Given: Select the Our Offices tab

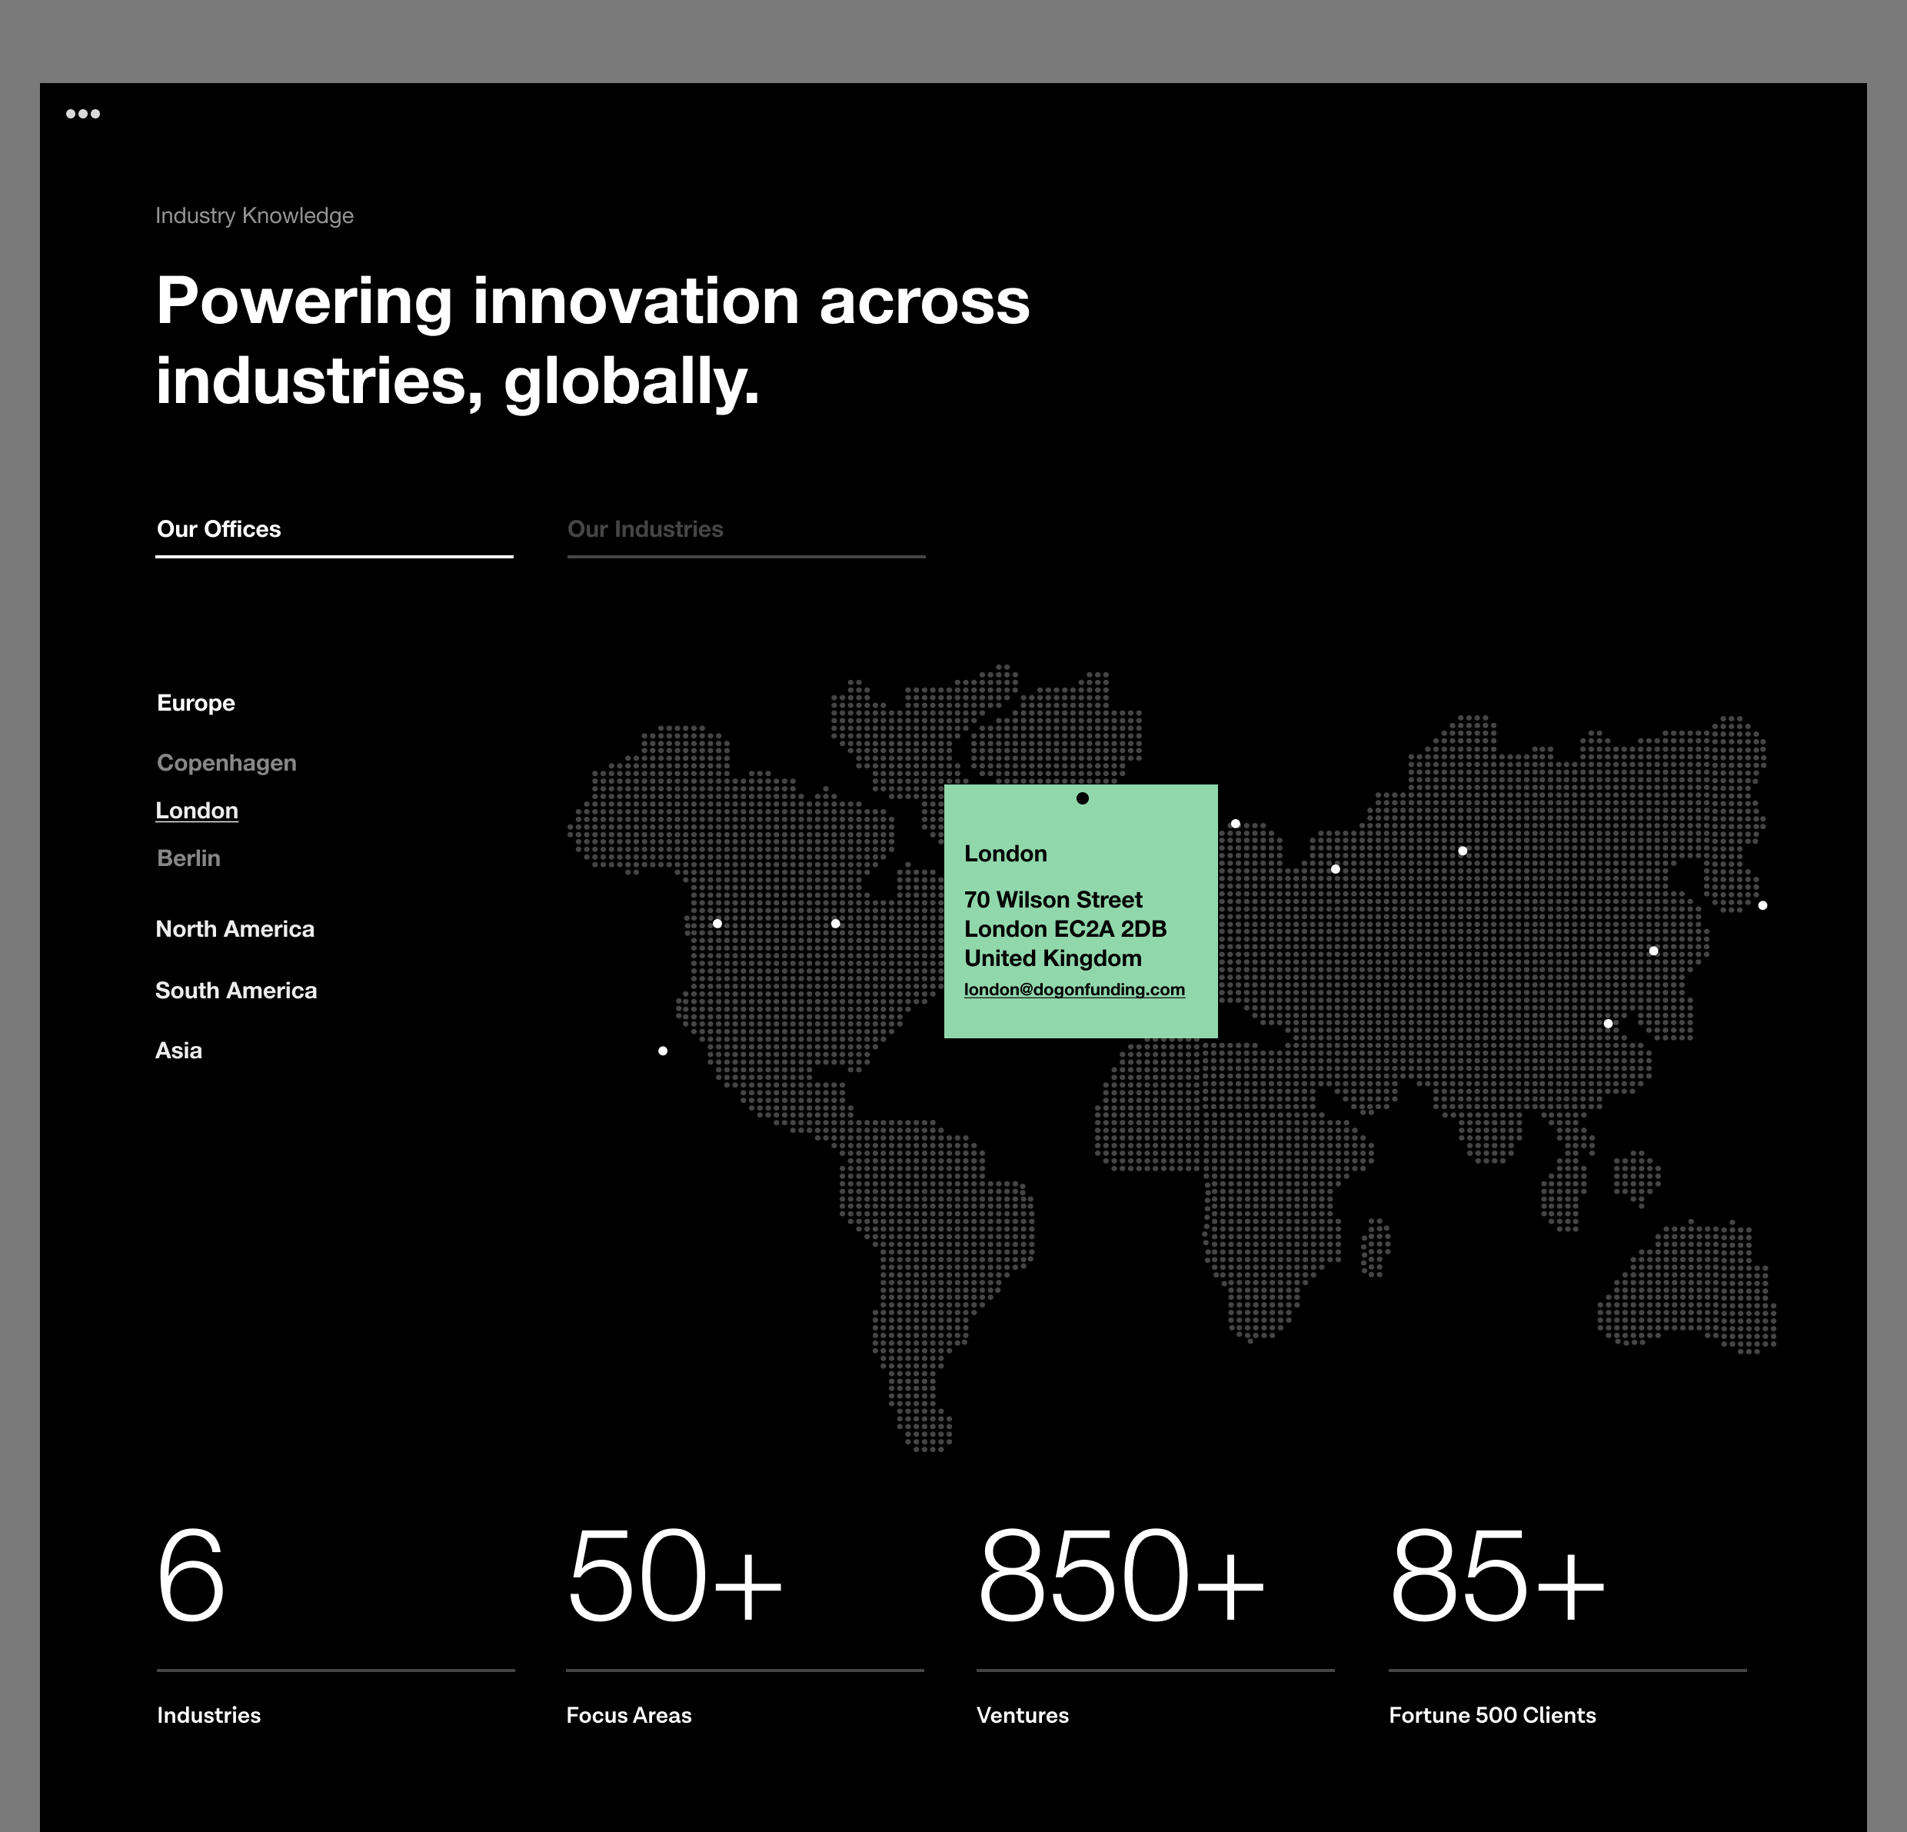Looking at the screenshot, I should (219, 529).
